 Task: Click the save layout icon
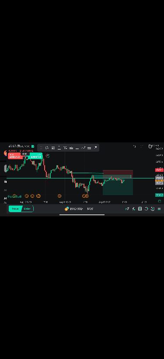point(140,209)
